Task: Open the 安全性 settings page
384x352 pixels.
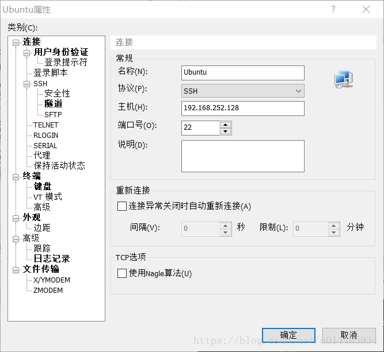Action: (x=57, y=94)
